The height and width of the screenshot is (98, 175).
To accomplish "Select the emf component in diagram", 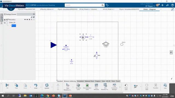I will click(97, 55).
